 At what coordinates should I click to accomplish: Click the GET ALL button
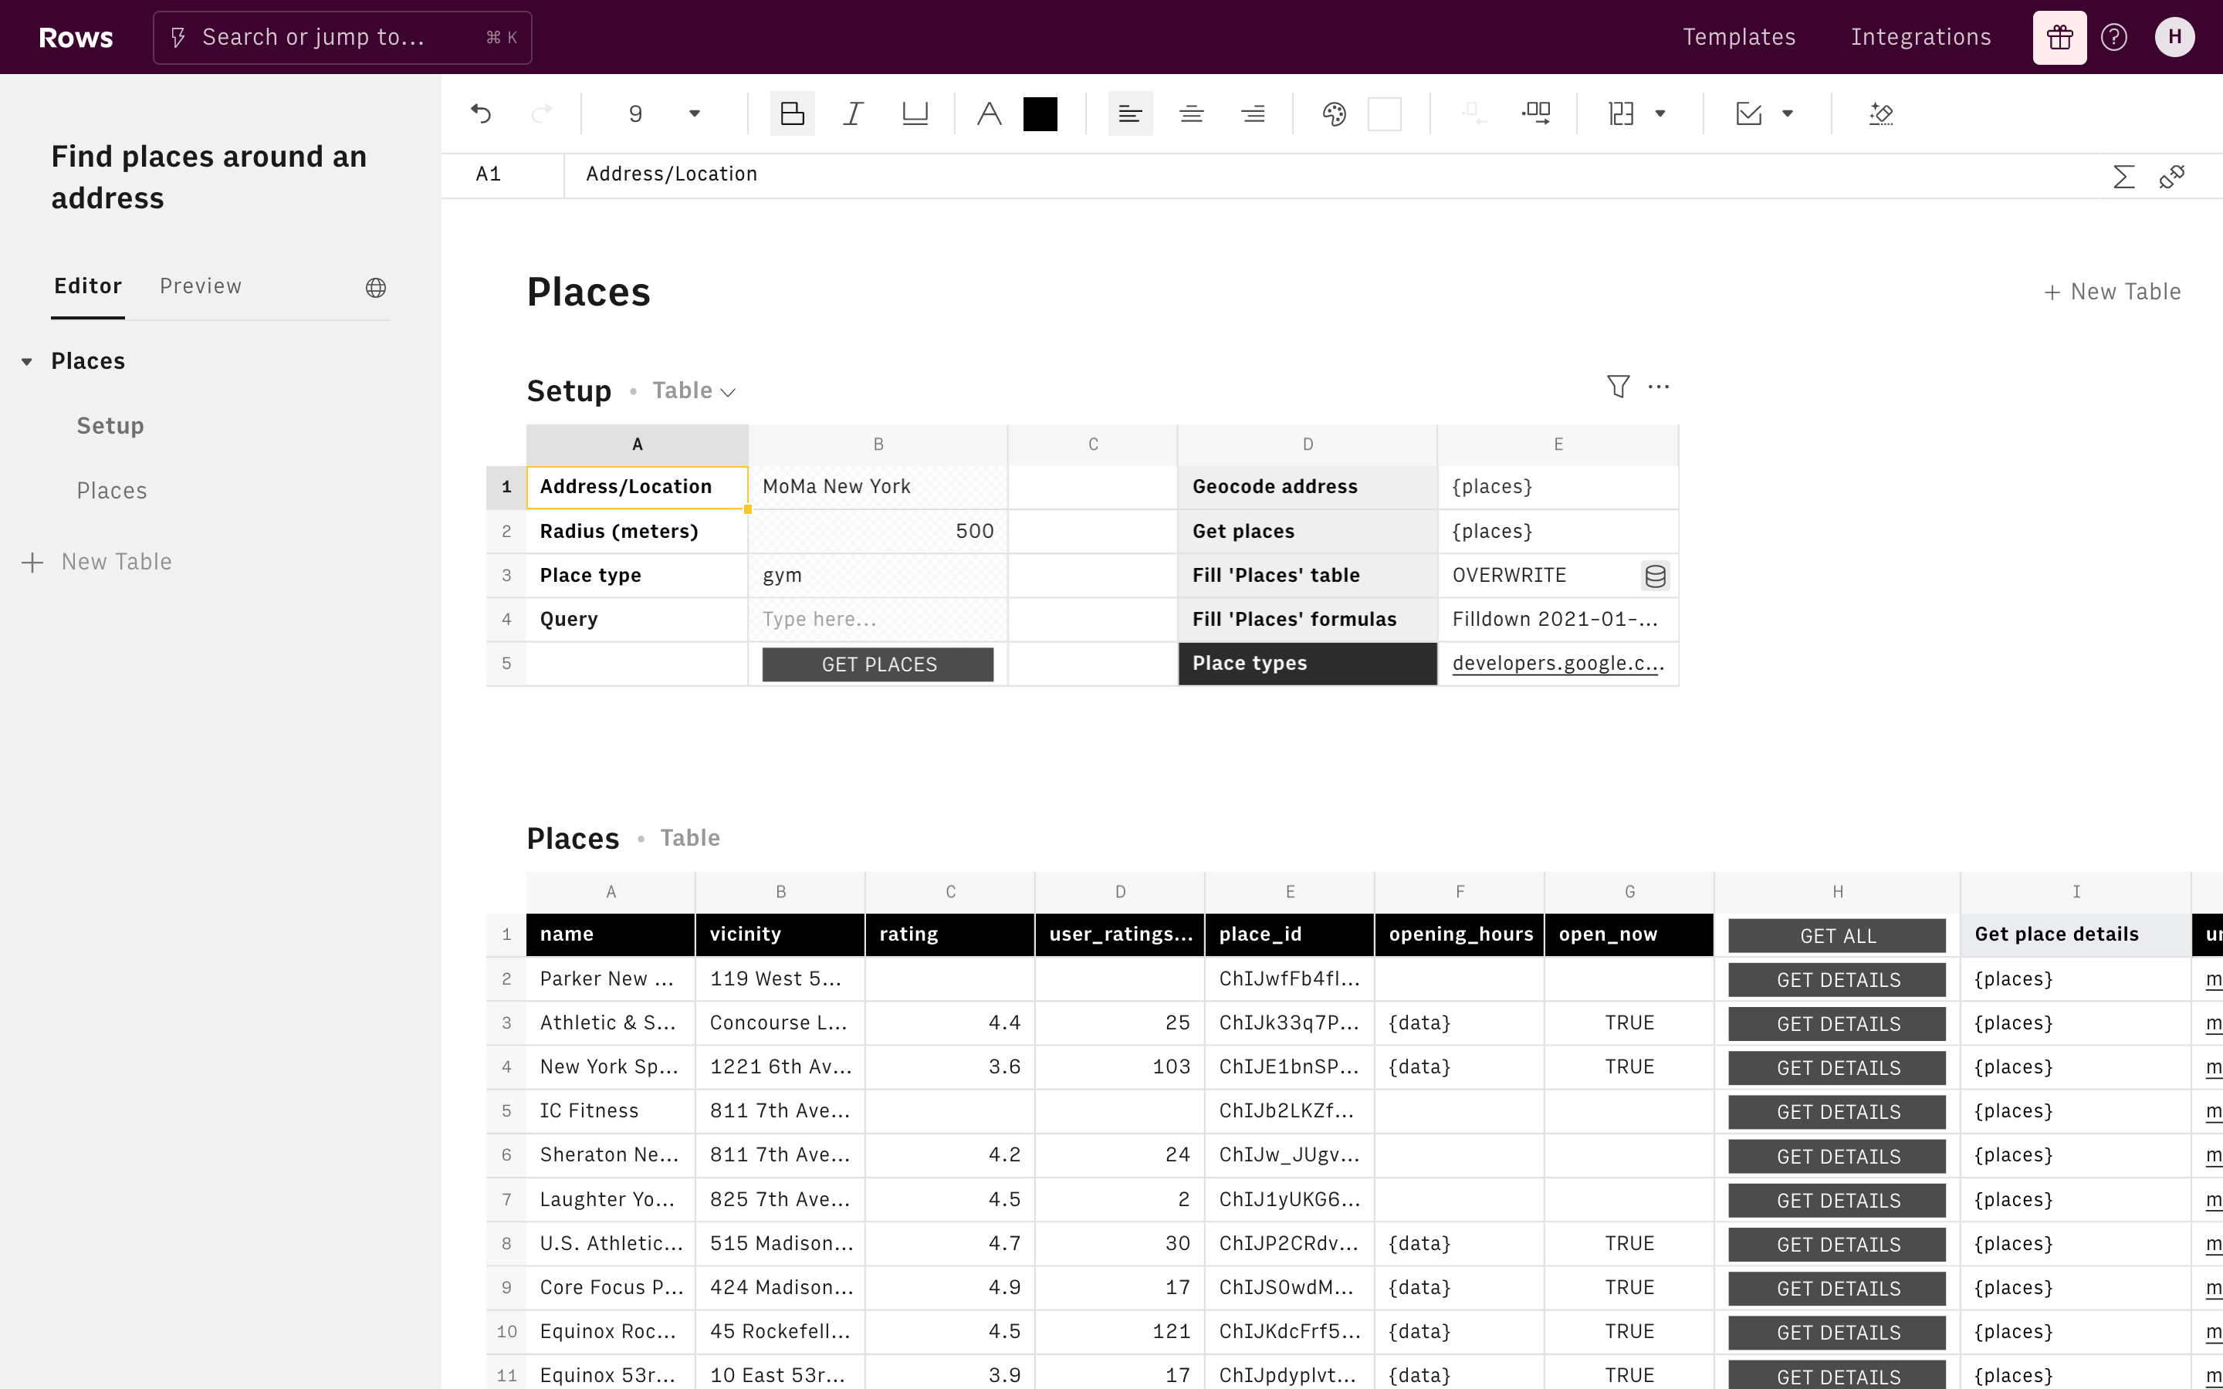click(1837, 935)
